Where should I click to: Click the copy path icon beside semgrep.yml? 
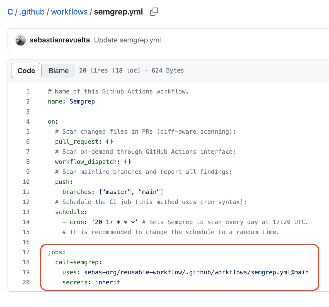[154, 12]
